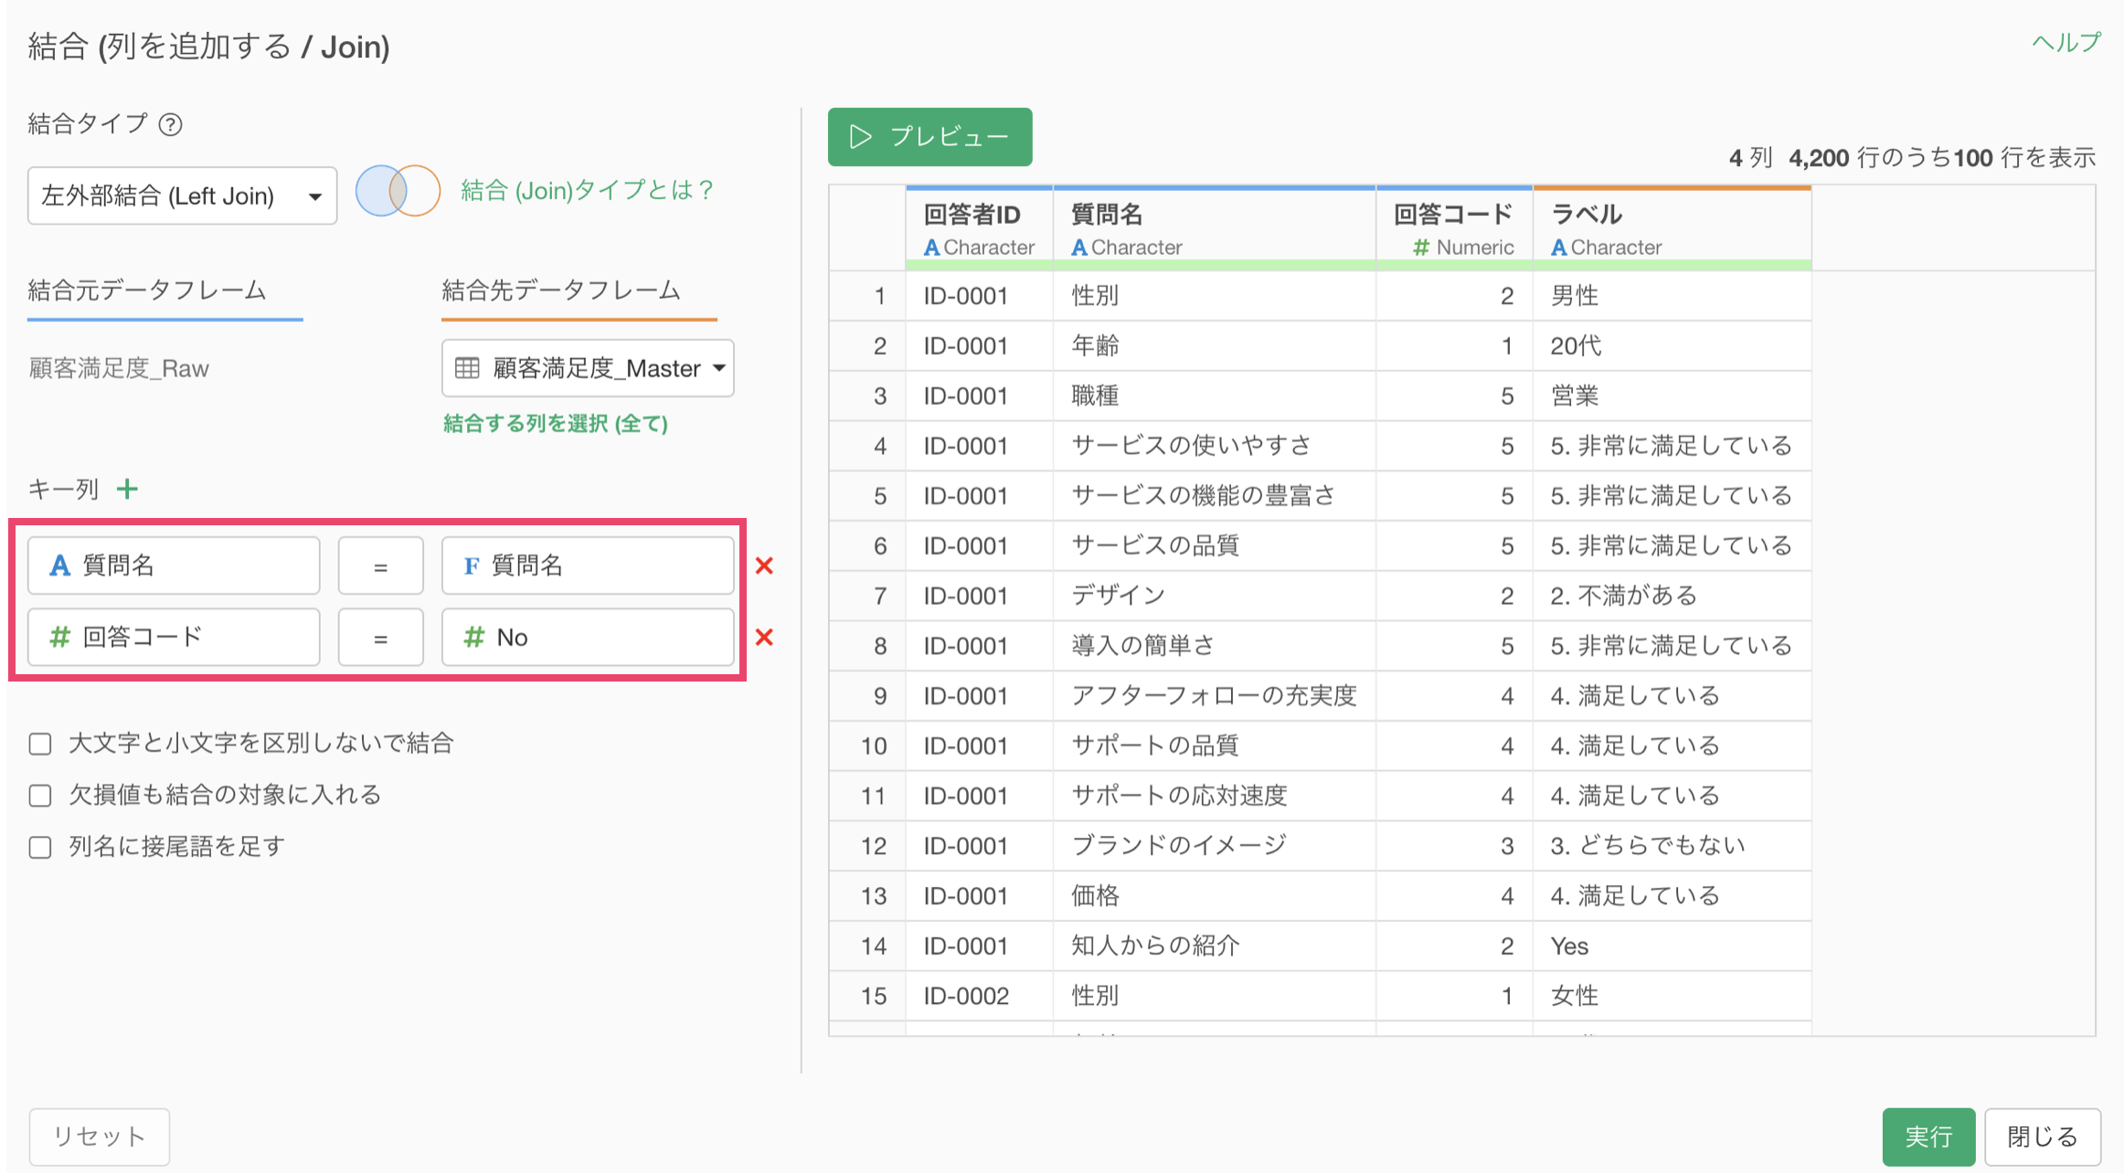The width and height of the screenshot is (2124, 1173).
Task: Open the 左外部結合 (Left Join) dropdown
Action: (182, 195)
